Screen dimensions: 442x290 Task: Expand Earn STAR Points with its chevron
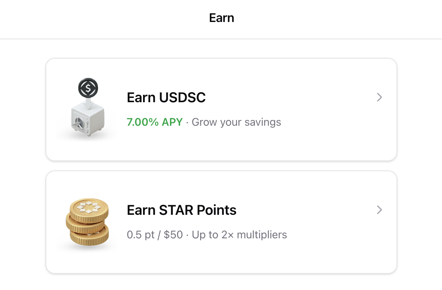(x=380, y=210)
